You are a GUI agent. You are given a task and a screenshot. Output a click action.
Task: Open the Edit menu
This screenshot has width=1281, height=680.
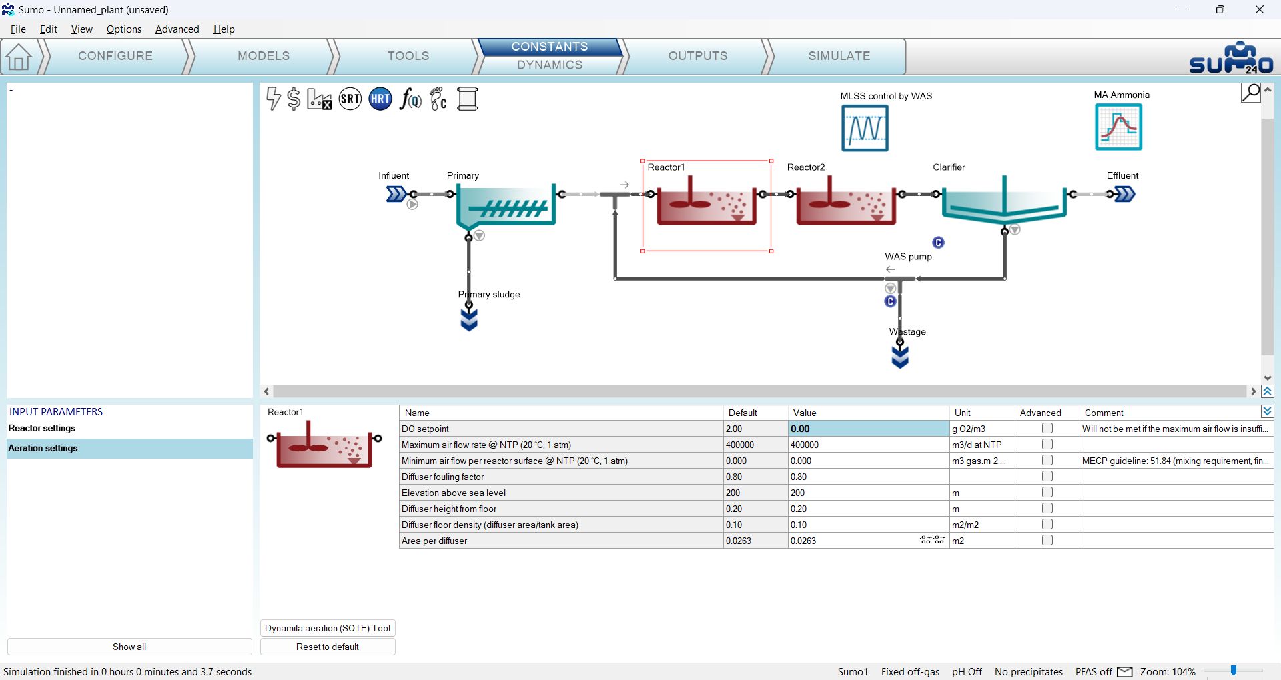tap(49, 29)
